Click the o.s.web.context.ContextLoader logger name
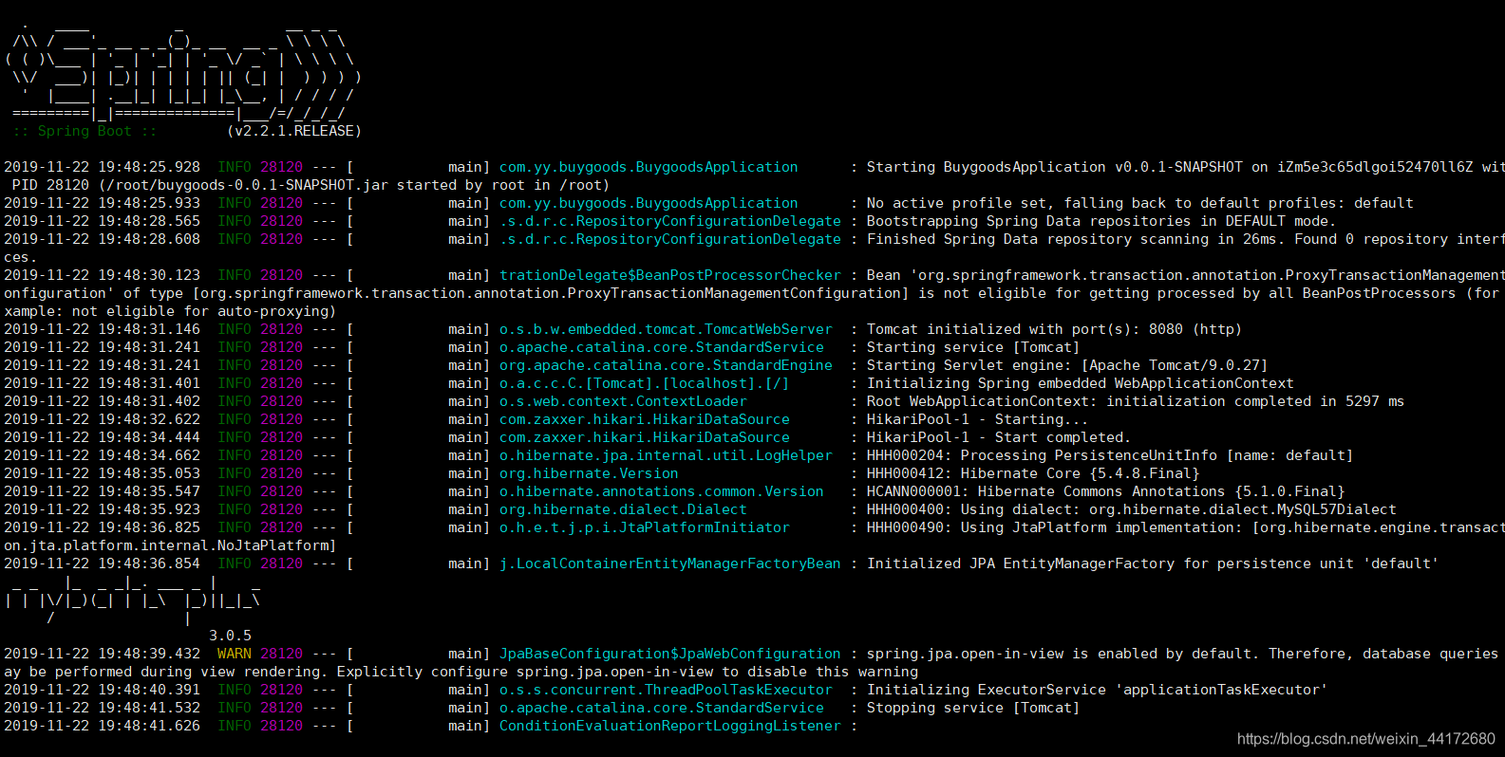1505x757 pixels. pos(623,401)
